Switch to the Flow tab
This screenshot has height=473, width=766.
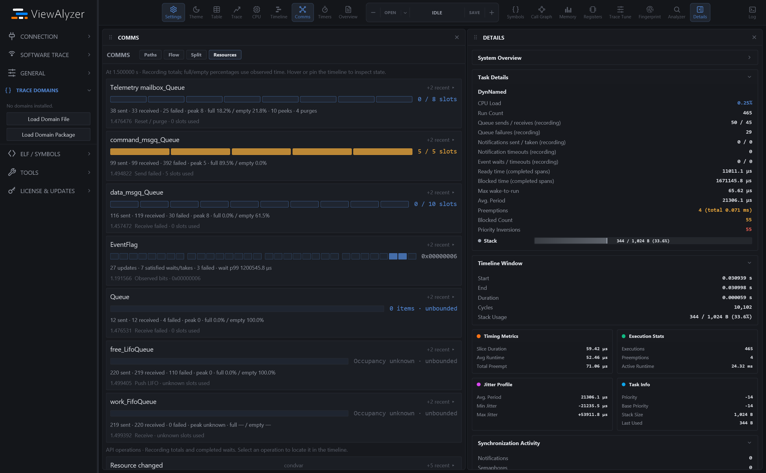click(174, 55)
